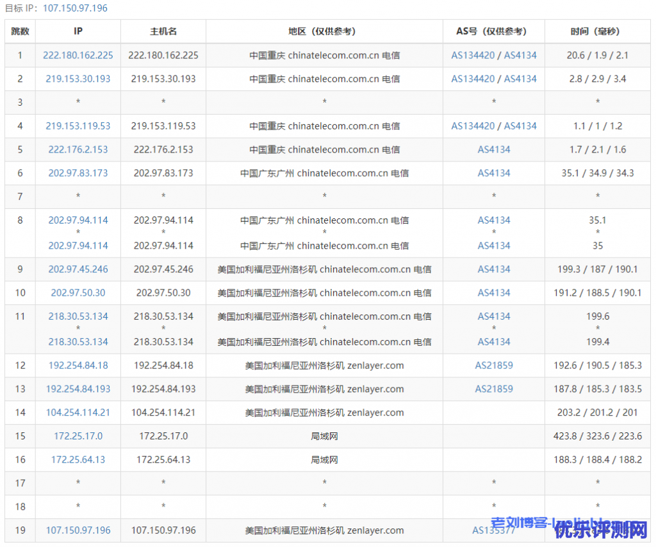This screenshot has height=547, width=656.
Task: Click the 222.176.2.153 link in IP column
Action: coord(78,150)
